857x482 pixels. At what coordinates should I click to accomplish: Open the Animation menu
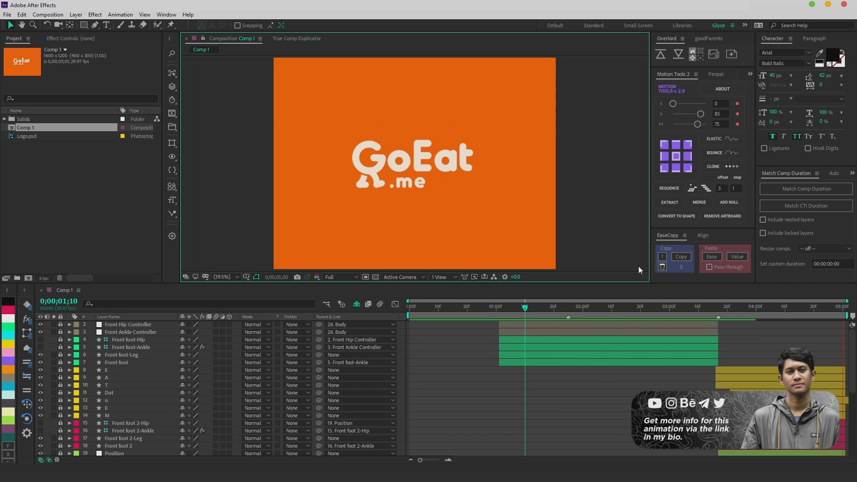tap(121, 15)
